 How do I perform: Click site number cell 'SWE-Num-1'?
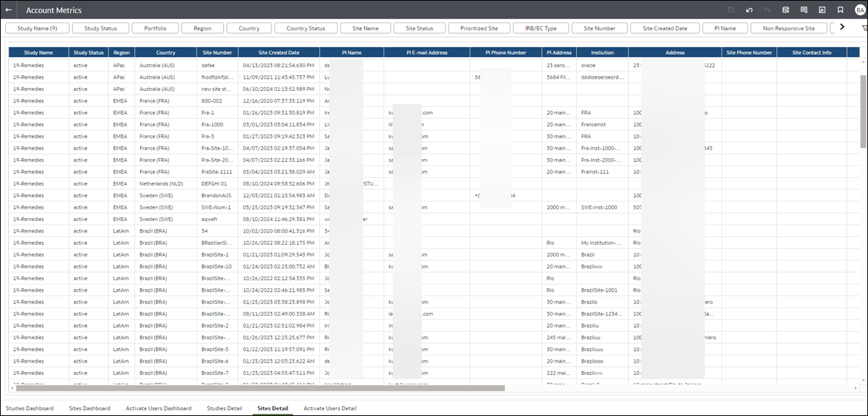click(217, 207)
